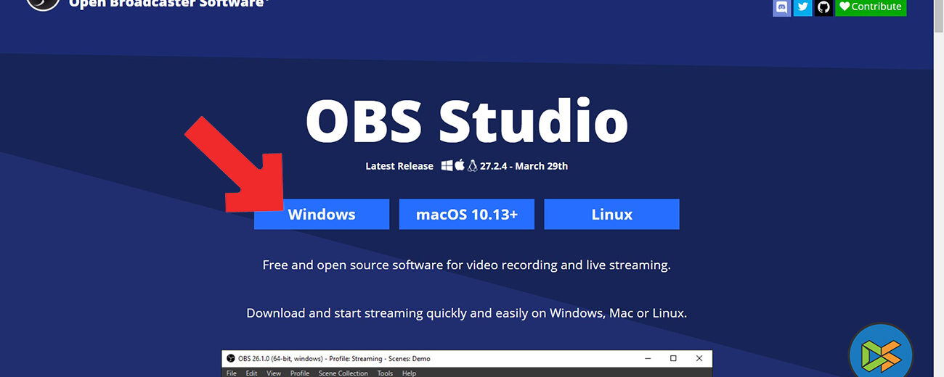Open the Discord icon link
The height and width of the screenshot is (377, 944).
tap(782, 7)
